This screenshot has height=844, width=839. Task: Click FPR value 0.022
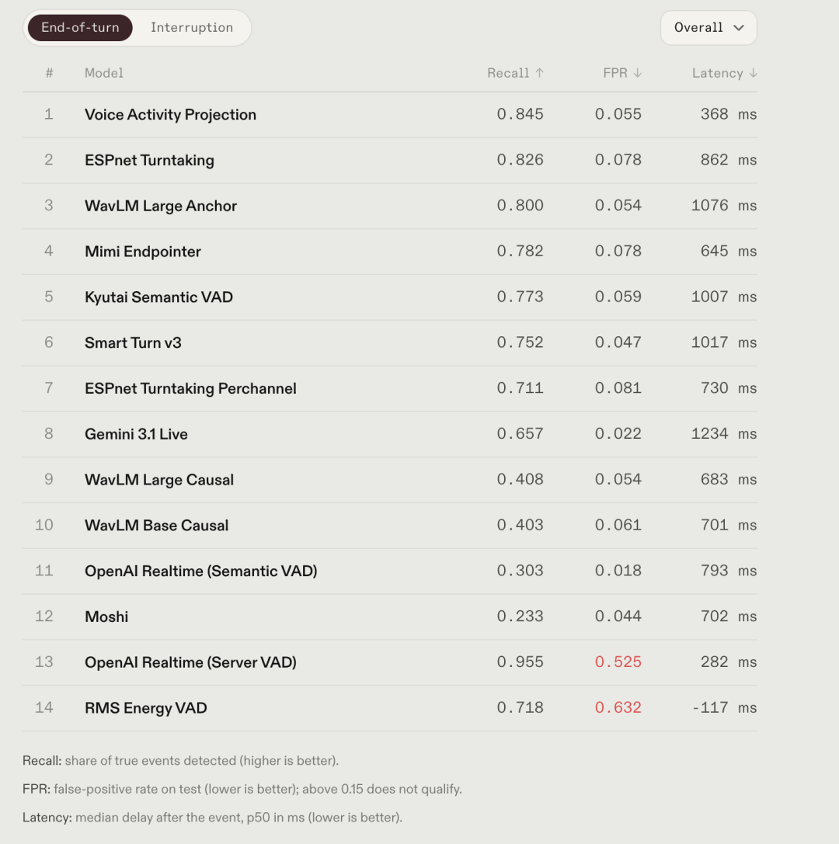tap(618, 434)
